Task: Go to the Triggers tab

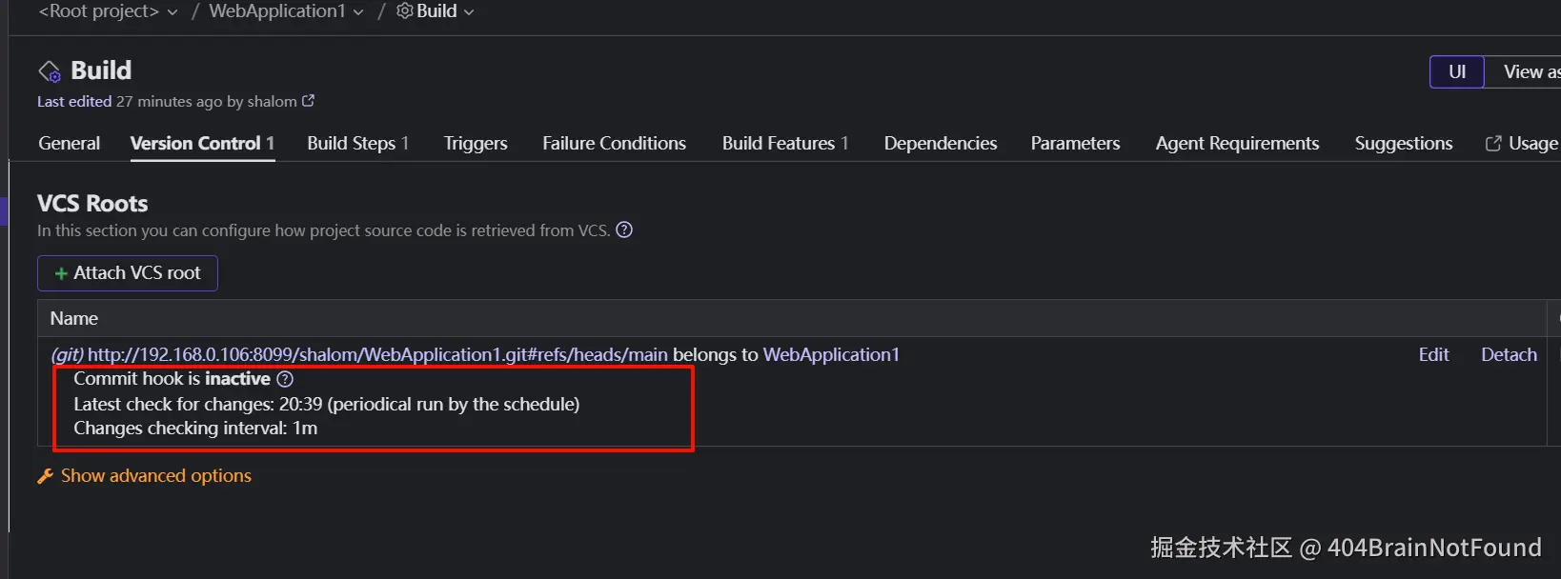Action: (x=476, y=144)
